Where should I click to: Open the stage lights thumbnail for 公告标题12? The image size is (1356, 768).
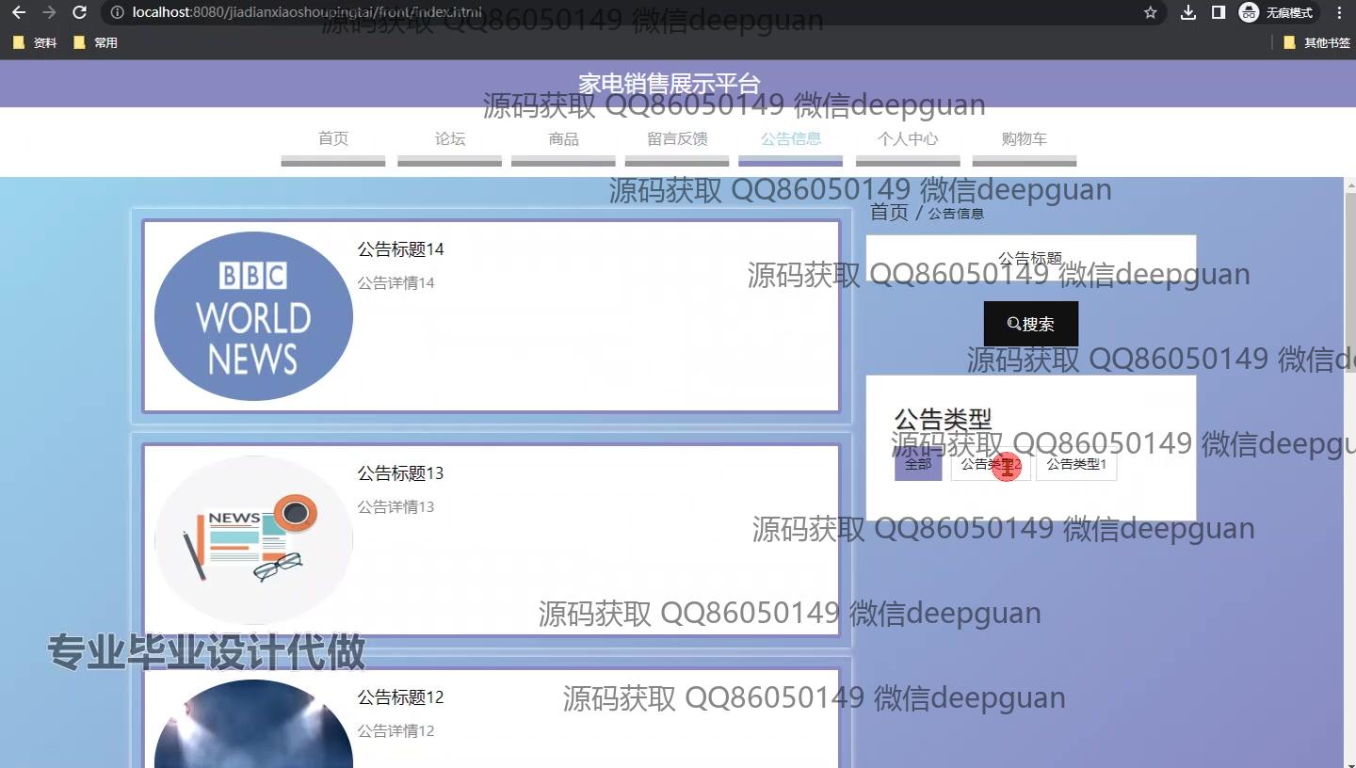[x=253, y=724]
